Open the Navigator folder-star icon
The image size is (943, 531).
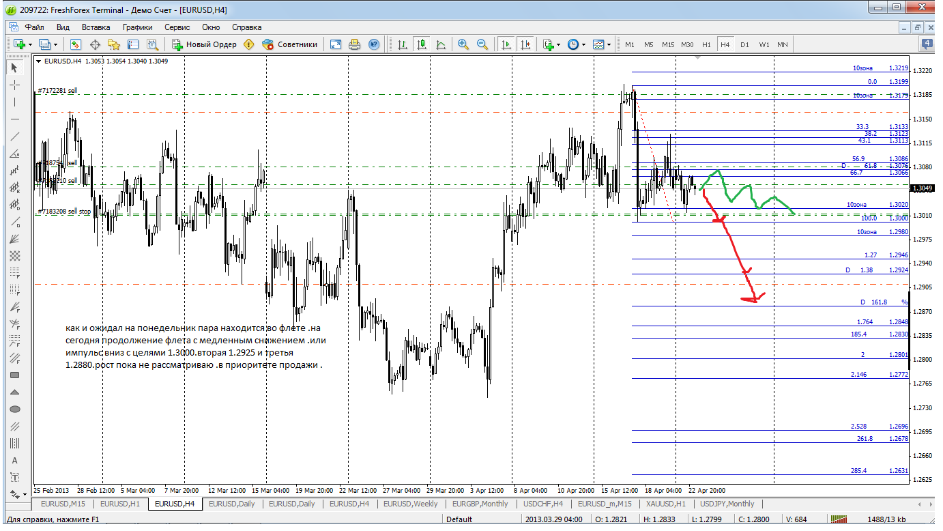pyautogui.click(x=114, y=44)
